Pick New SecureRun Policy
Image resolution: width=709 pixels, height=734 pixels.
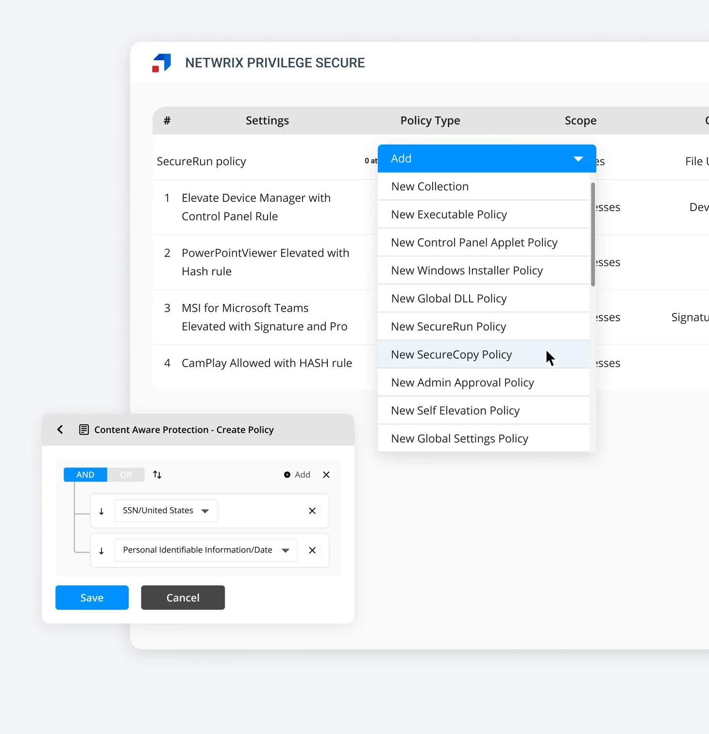point(484,327)
